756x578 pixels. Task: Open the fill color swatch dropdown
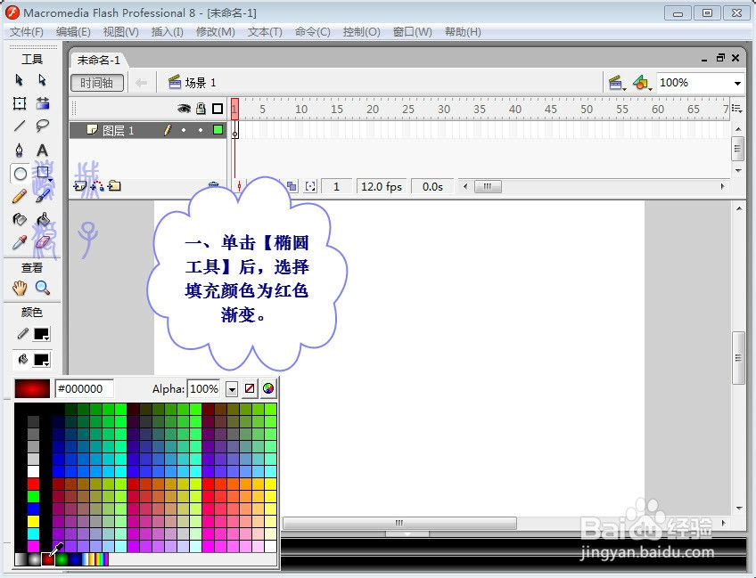tap(42, 360)
